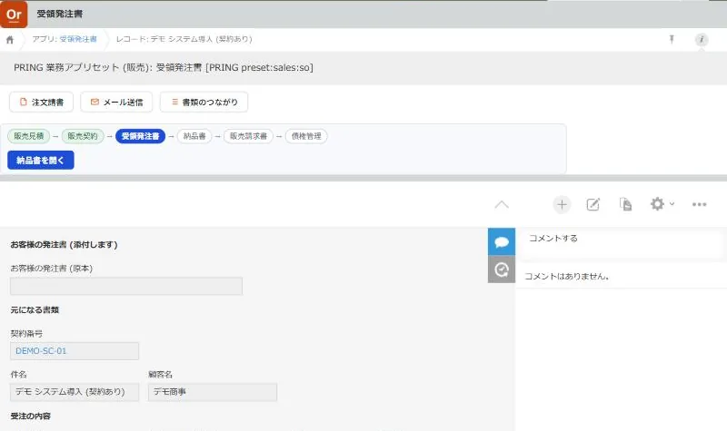Viewport: 727px width, 431px height.
Task: Click the メール送信 button
Action: pos(116,102)
